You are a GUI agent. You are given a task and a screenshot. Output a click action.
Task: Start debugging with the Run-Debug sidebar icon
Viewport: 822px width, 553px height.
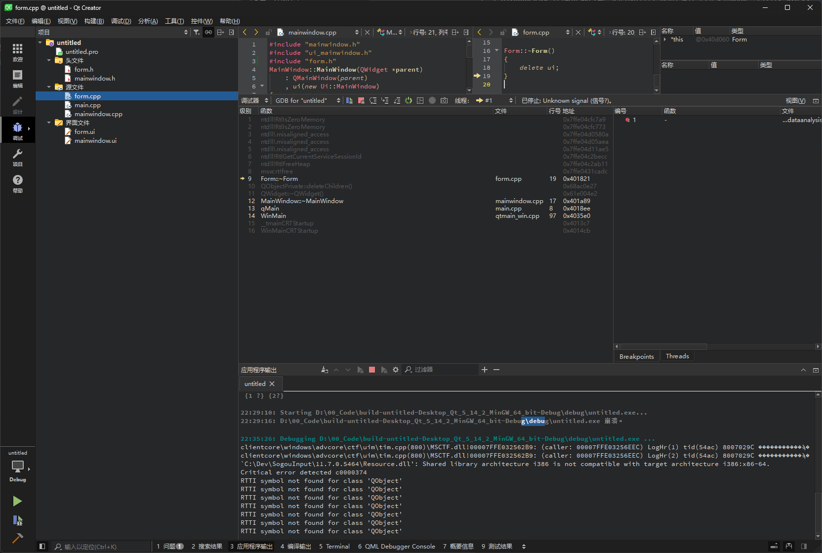click(17, 520)
